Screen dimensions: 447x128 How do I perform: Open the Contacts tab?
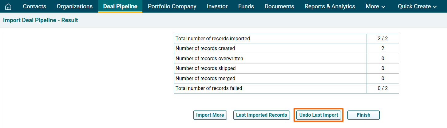34,6
